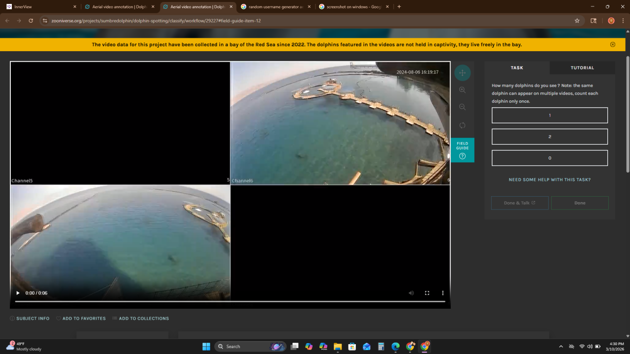The width and height of the screenshot is (630, 354).
Task: Mute the video volume
Action: 411,293
